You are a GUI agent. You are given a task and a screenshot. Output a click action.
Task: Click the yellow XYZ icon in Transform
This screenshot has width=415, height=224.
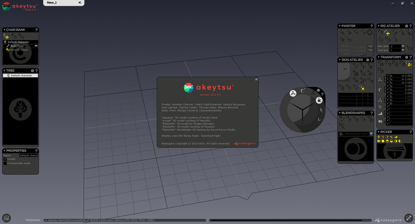[x=409, y=64]
